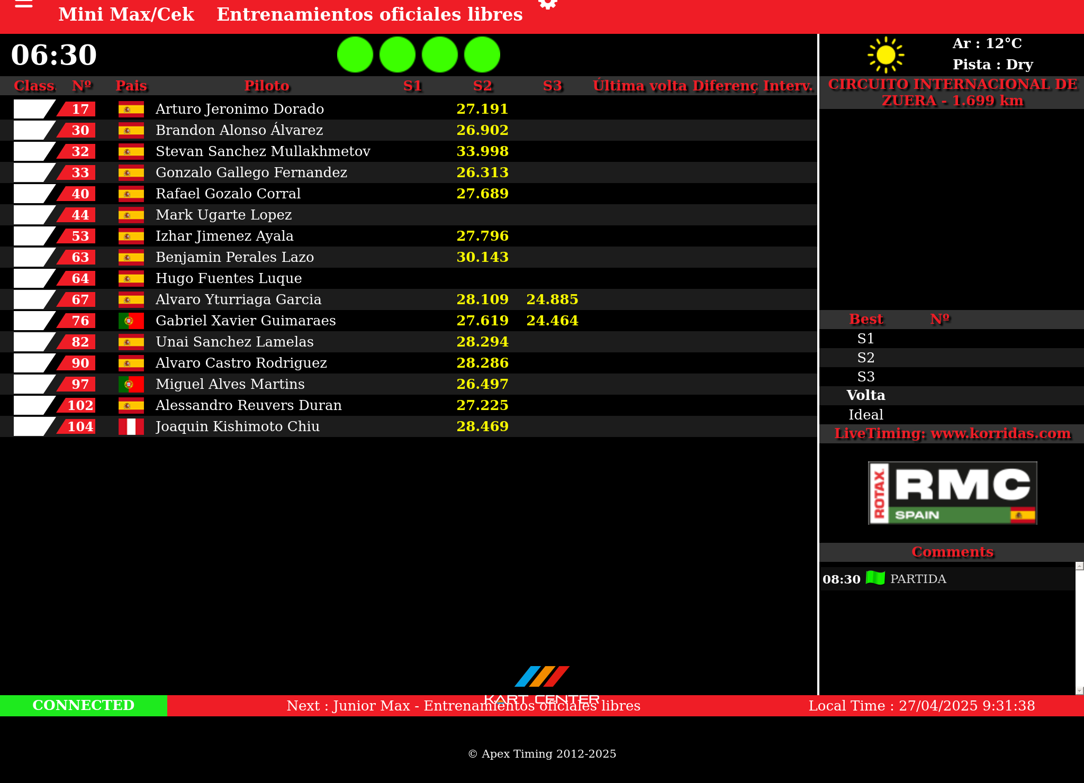Click the sun weather icon

click(886, 54)
